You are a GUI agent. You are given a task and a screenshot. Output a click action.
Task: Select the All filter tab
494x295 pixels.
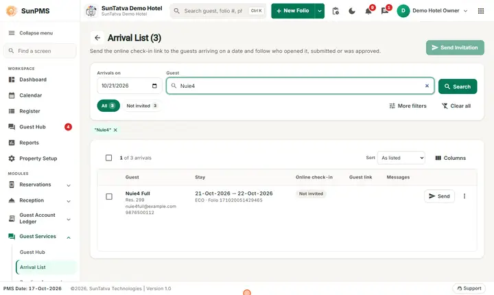pos(108,106)
